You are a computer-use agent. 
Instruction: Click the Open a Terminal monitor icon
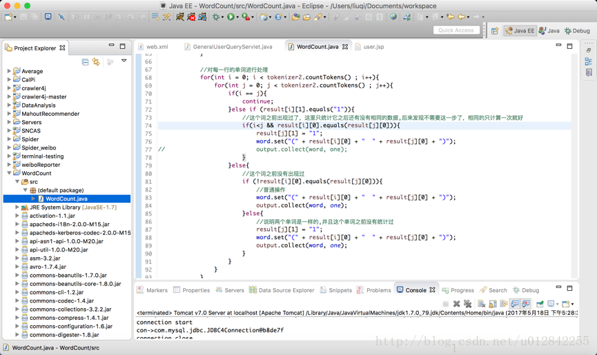[48, 17]
